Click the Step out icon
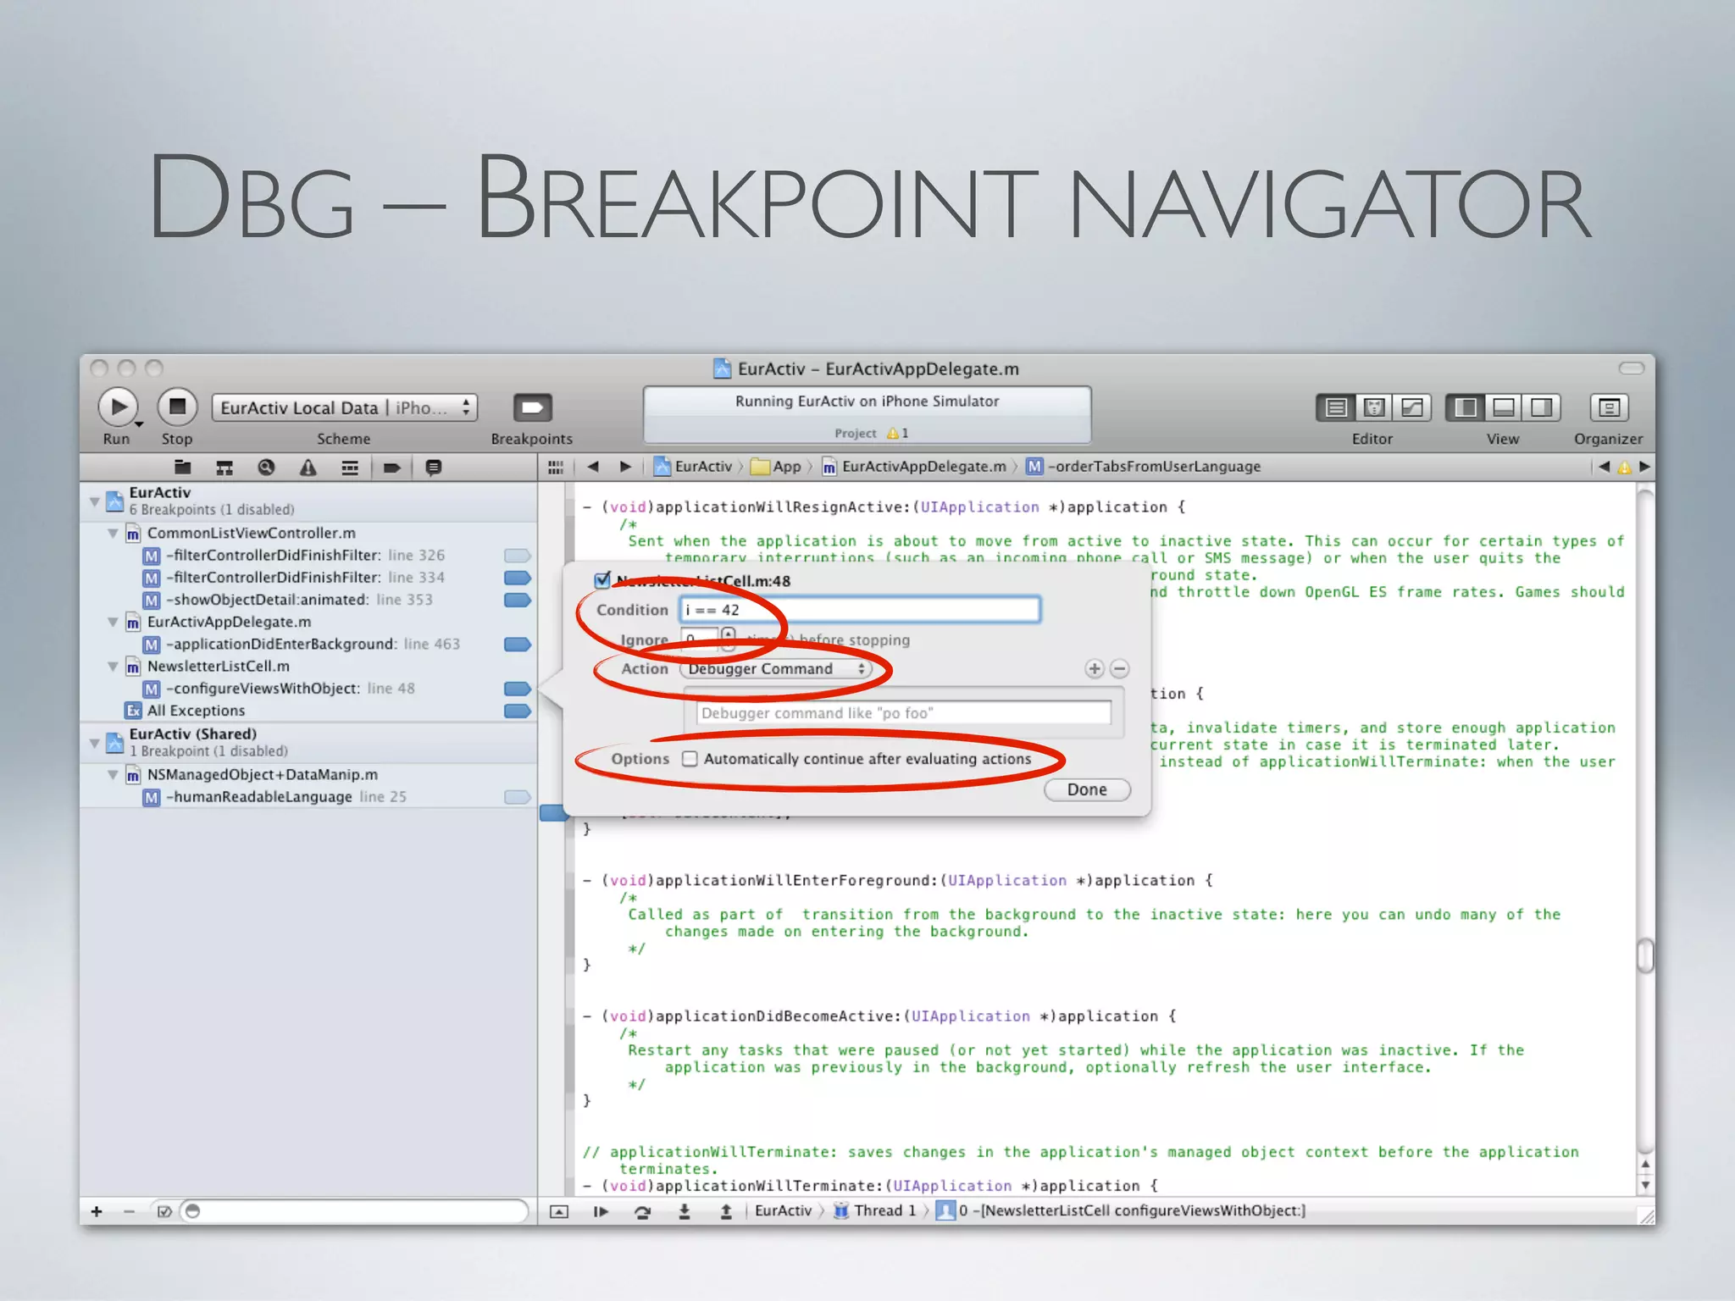This screenshot has width=1735, height=1301. (726, 1212)
